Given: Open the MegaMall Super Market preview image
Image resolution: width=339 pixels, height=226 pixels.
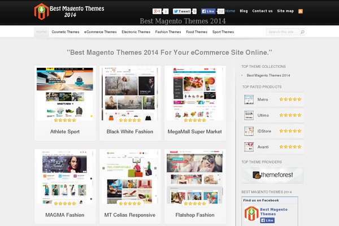Looking at the screenshot, I should pos(195,93).
